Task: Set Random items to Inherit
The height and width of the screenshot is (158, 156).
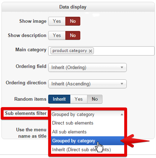Action: coord(59,99)
